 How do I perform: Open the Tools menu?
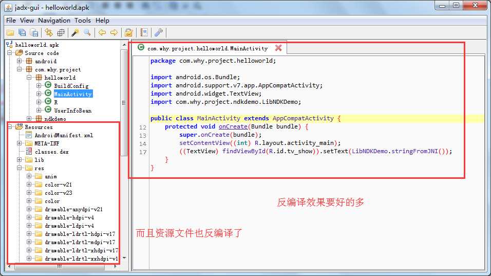(x=82, y=21)
